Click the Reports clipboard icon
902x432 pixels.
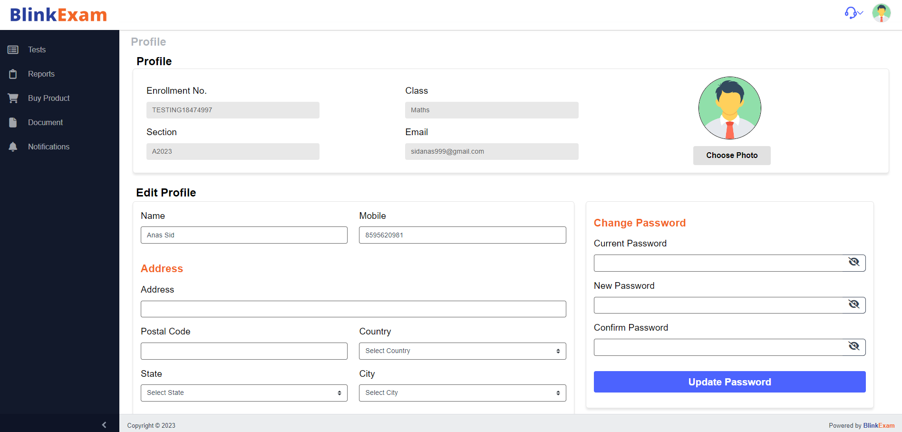pyautogui.click(x=13, y=74)
